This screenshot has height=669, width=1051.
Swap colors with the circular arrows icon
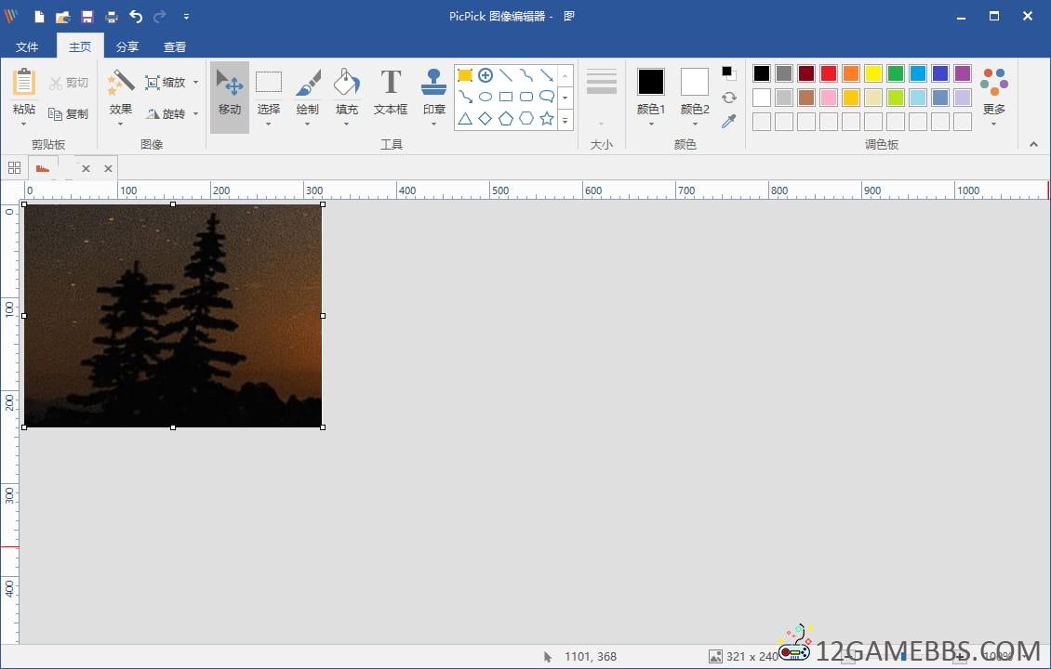(x=729, y=98)
